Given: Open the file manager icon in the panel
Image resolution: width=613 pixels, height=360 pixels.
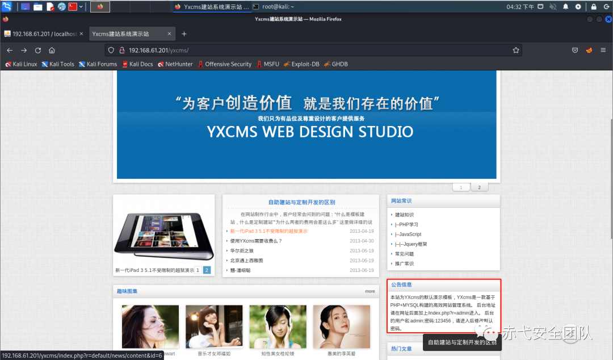Looking at the screenshot, I should [38, 7].
